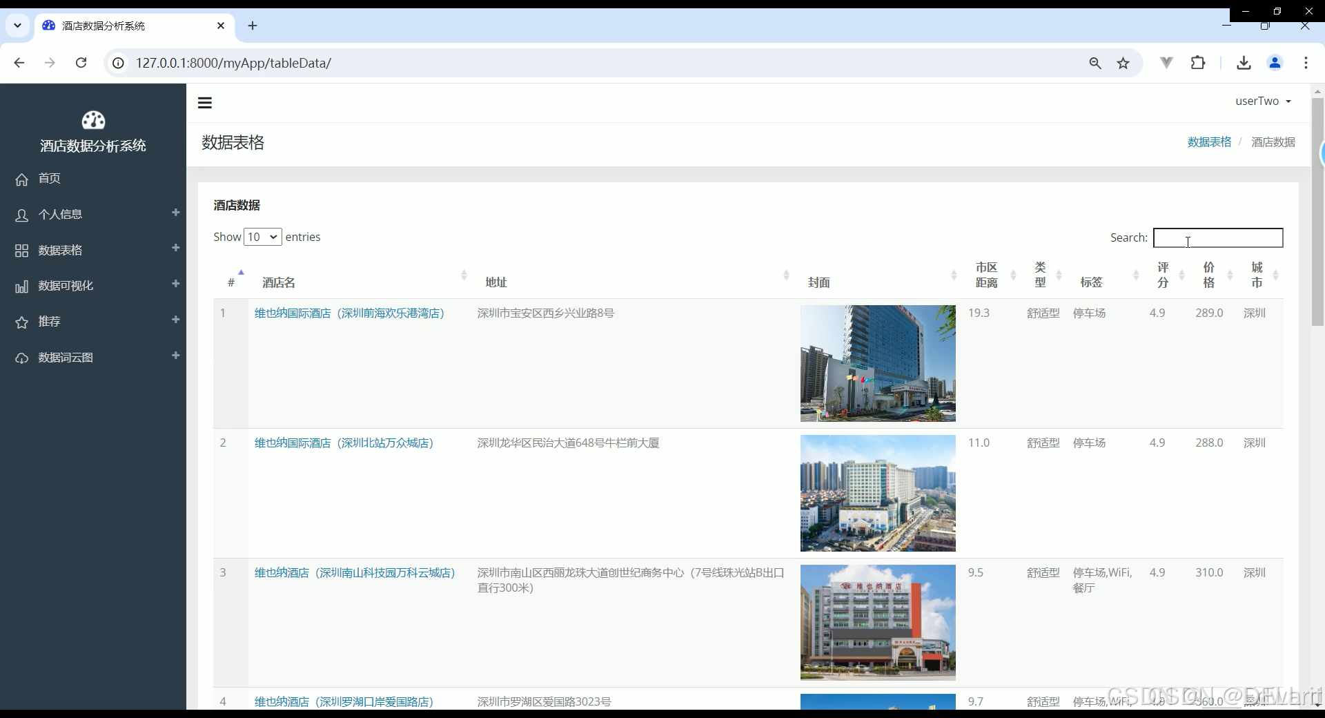Select the grid icon beside 数据表格
The width and height of the screenshot is (1325, 718).
point(21,251)
